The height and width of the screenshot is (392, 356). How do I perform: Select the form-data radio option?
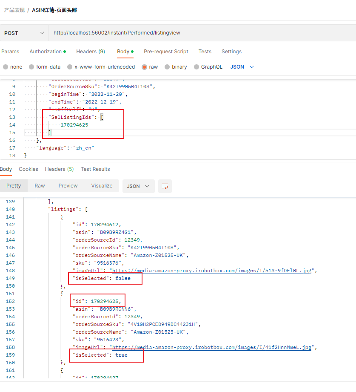(x=31, y=67)
